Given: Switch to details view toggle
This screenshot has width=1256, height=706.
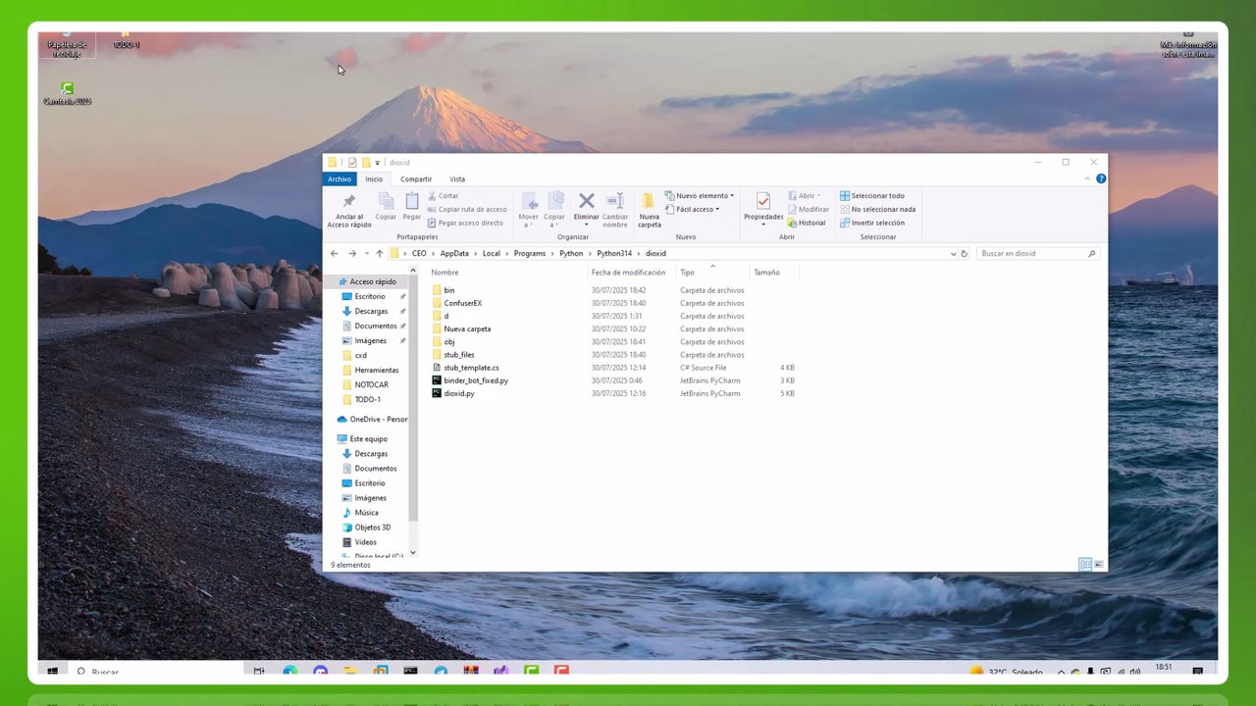Looking at the screenshot, I should click(x=1084, y=565).
